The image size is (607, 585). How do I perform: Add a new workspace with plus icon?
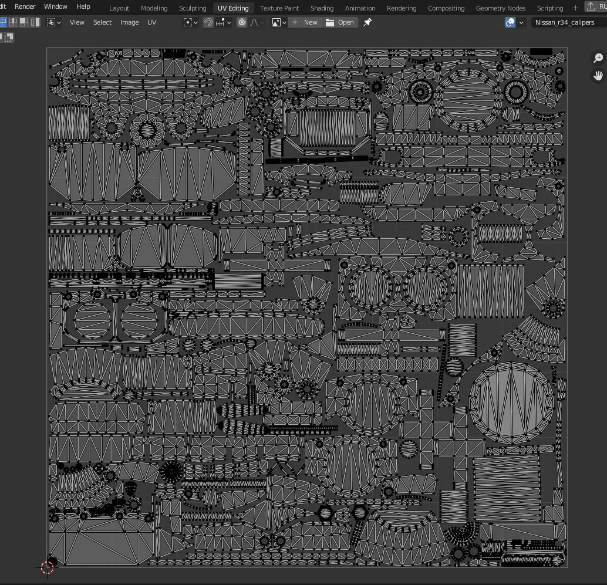click(575, 8)
